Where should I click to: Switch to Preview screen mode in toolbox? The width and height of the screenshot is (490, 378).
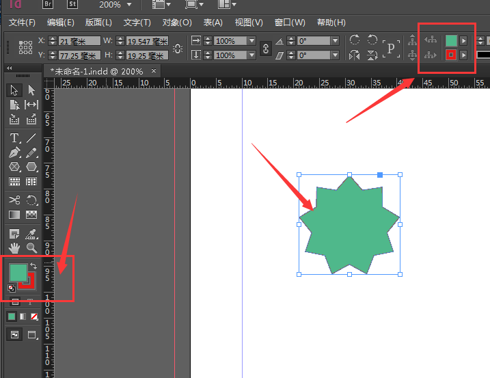tap(31, 335)
